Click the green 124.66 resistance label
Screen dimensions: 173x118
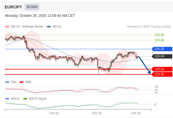click(159, 40)
